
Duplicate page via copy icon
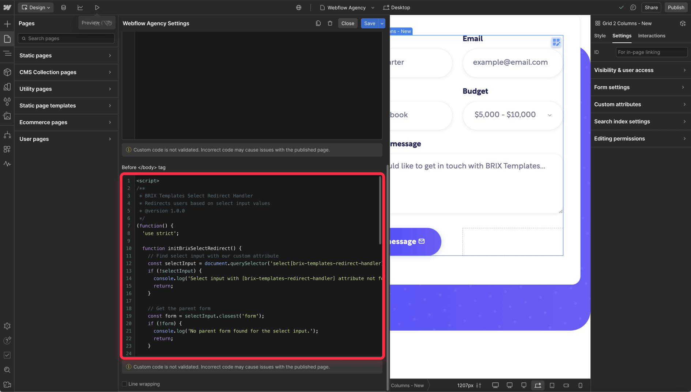(318, 23)
